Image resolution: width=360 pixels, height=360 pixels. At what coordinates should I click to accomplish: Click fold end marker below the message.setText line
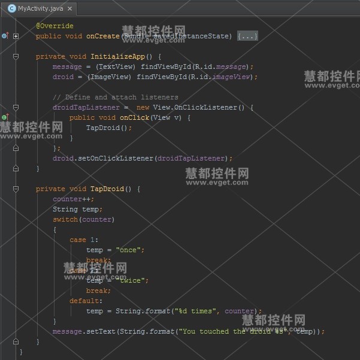coord(16,341)
